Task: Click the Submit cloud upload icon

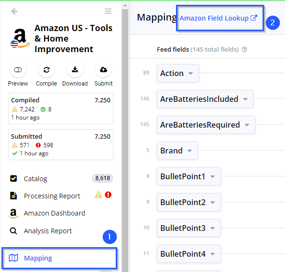Action: [x=103, y=70]
